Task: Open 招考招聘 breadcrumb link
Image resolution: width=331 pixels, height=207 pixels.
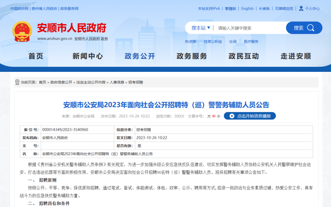Action: (136, 82)
